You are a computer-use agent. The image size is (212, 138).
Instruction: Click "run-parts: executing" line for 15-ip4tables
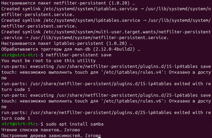click(x=106, y=66)
